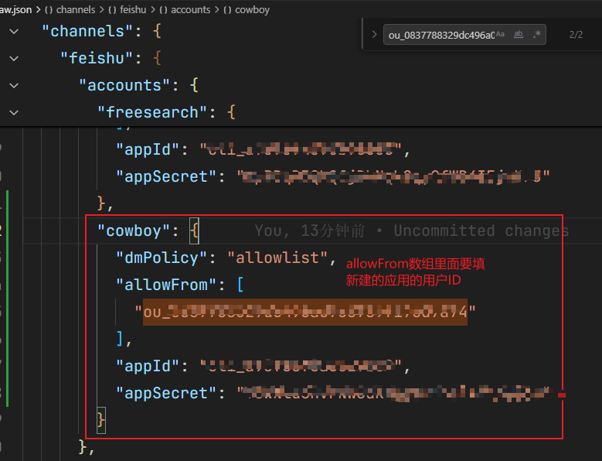Collapse the "channels" sticky scroll line
This screenshot has height=461, width=602.
[14, 32]
